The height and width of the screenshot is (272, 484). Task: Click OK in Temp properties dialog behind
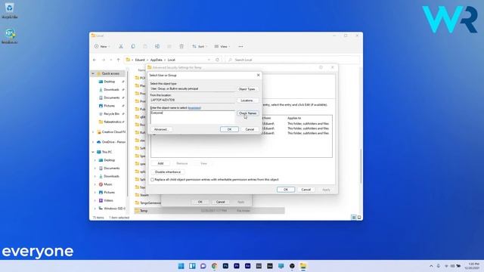point(200,202)
